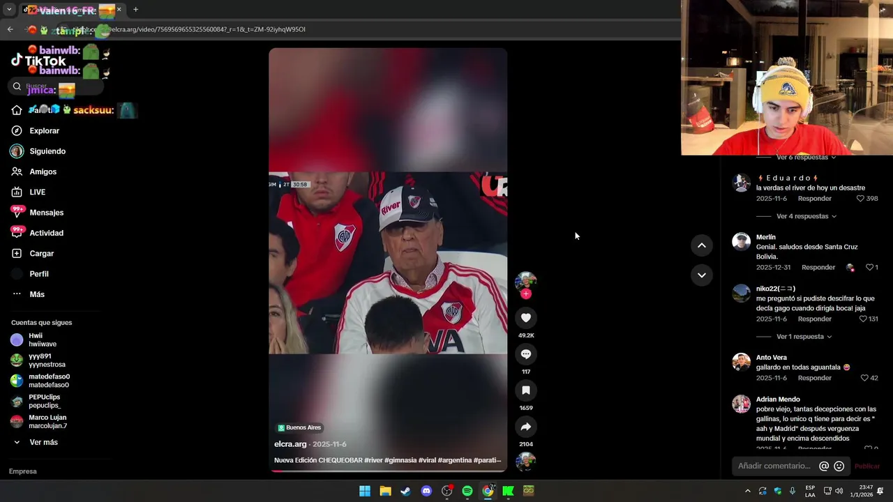Expand Ver 1 respuesta reply
The image size is (893, 502).
click(x=804, y=337)
